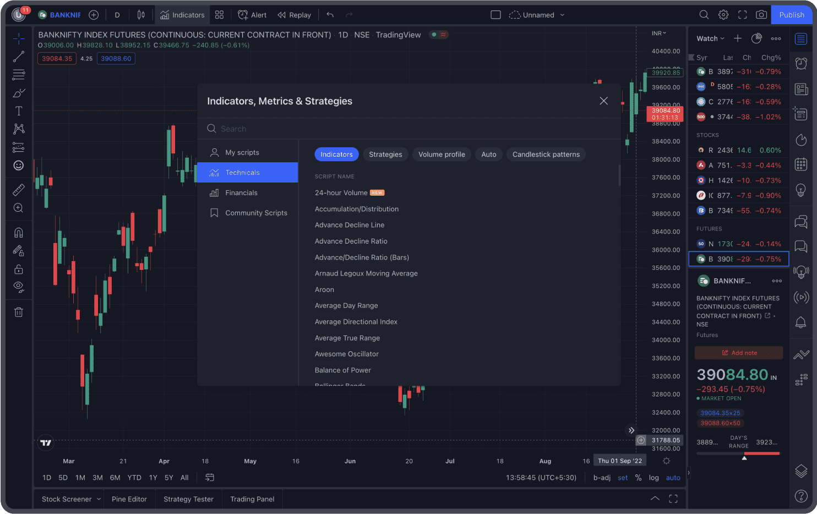Open the INR currency dropdown
Screen dimensions: 817x514
[659, 34]
